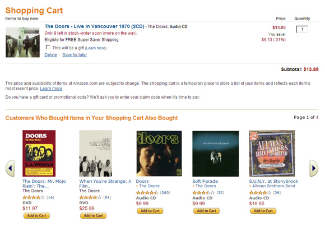Click the right carousel arrow to next page
Image resolution: width=325 pixels, height=226 pixels.
(x=314, y=168)
